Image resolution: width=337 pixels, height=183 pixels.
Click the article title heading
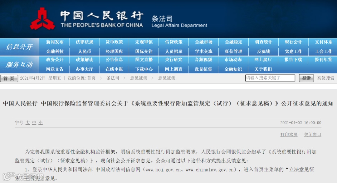(168, 103)
